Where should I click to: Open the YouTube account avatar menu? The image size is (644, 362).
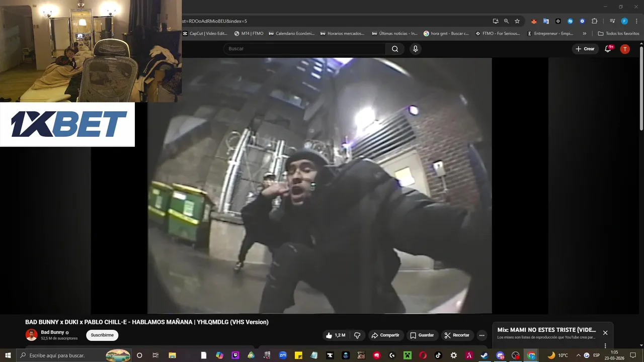pos(625,49)
